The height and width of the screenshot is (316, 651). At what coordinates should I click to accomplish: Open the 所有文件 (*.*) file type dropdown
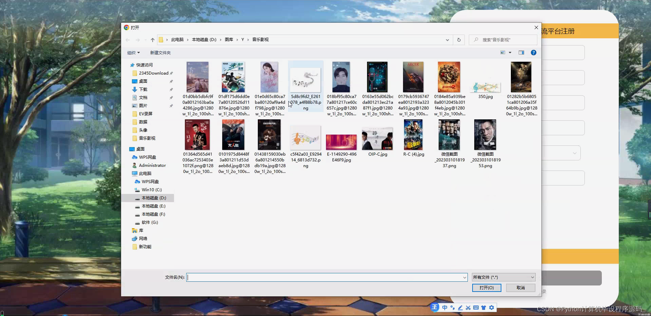tap(503, 277)
